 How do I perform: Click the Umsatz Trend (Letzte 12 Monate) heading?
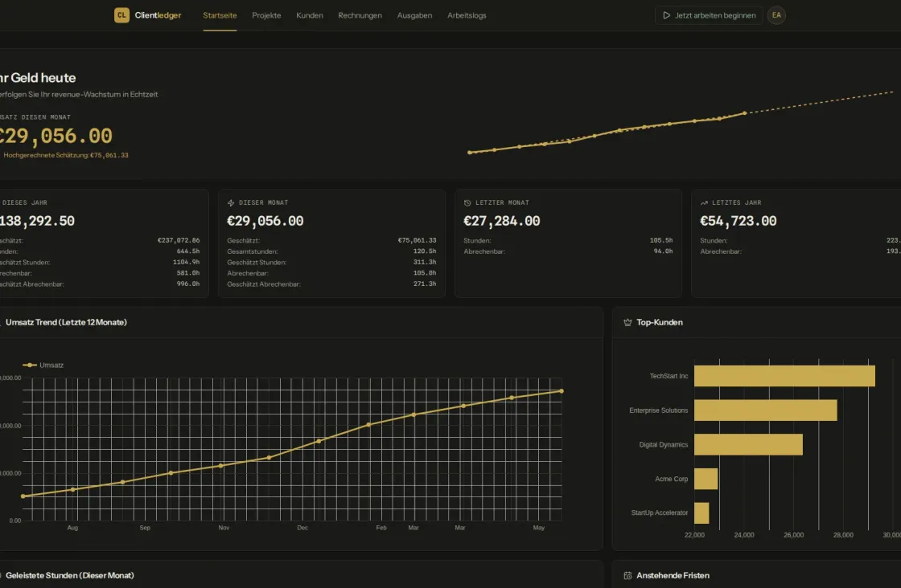point(66,322)
